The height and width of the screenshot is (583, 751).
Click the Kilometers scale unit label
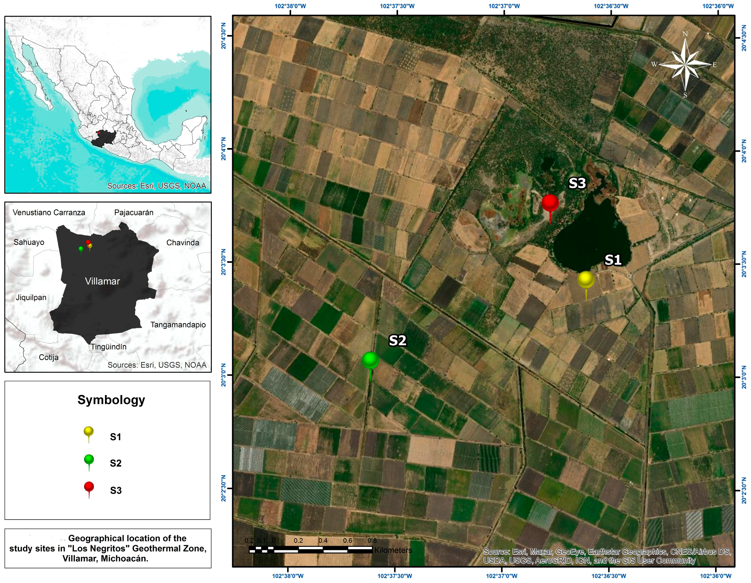click(x=393, y=550)
